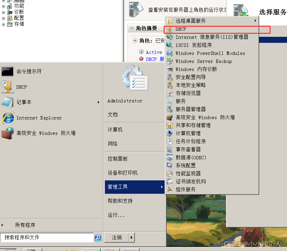The height and width of the screenshot is (251, 287).
Task: Open 性能监视器 icon
Action: click(x=170, y=174)
